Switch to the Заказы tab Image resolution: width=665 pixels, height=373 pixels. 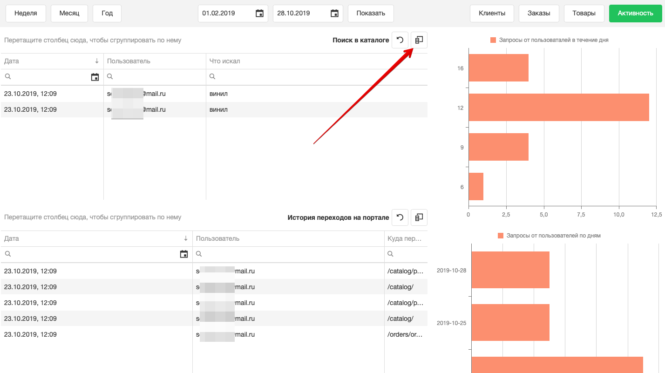click(539, 14)
